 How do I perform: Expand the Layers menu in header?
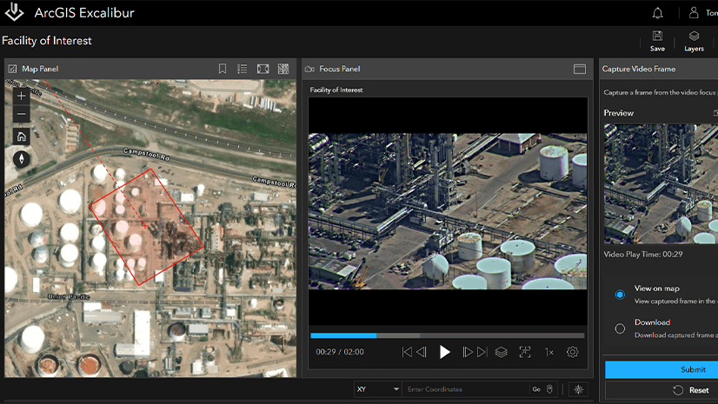(694, 41)
